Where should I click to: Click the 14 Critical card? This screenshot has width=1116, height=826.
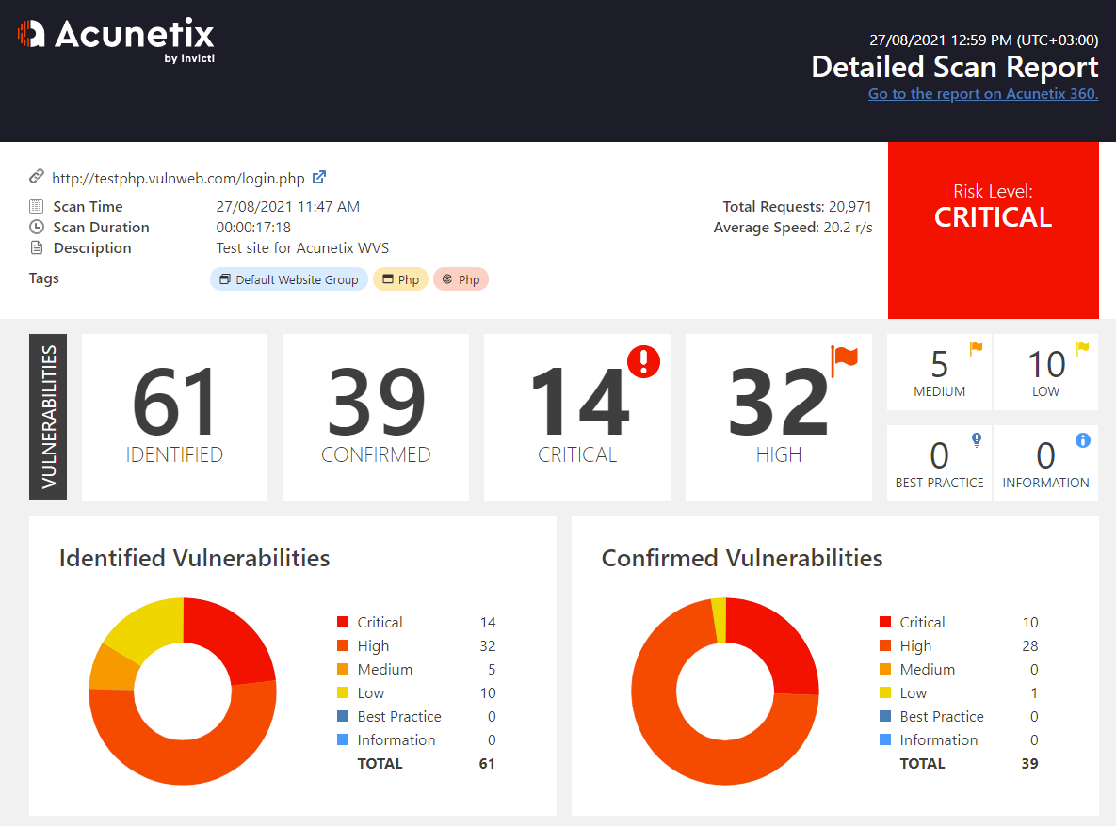pyautogui.click(x=577, y=418)
